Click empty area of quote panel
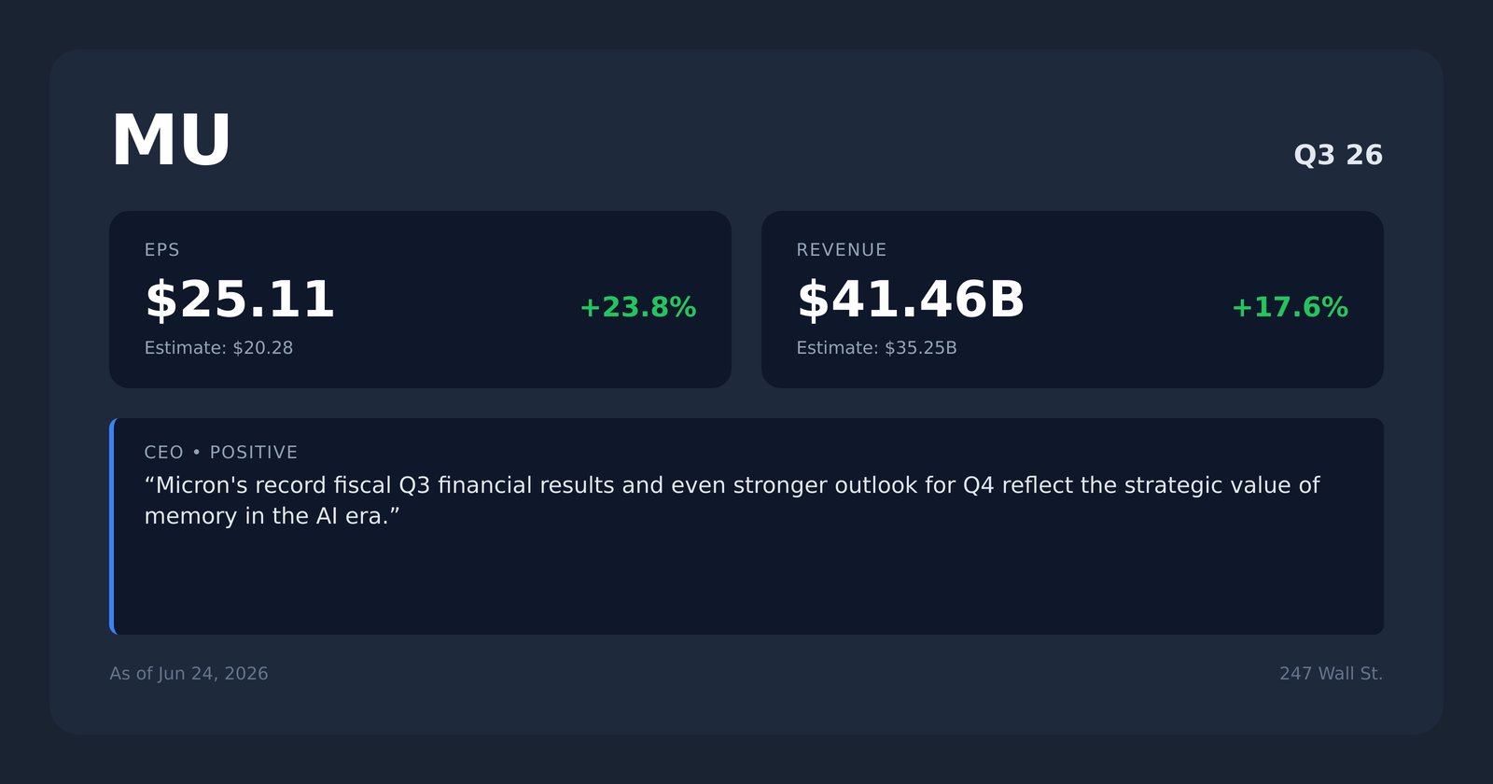The width and height of the screenshot is (1493, 784). (x=746, y=583)
